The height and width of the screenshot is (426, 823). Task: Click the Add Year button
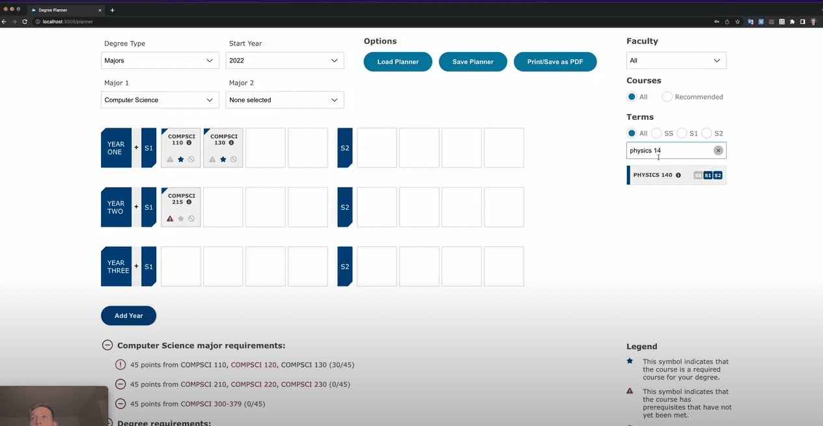click(x=128, y=316)
